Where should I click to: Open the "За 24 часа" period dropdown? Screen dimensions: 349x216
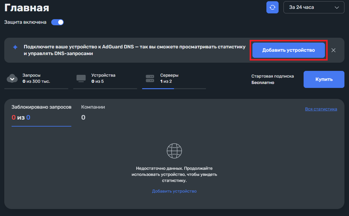(314, 7)
